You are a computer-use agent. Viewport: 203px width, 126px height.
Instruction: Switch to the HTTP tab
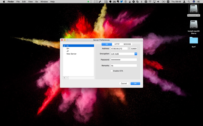117,44
